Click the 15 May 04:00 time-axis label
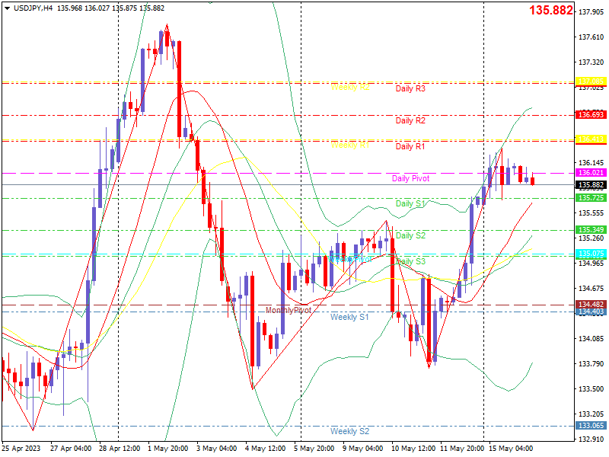 coord(510,449)
